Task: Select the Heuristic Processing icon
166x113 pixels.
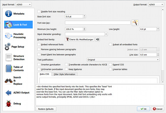Action: [x=9, y=36]
